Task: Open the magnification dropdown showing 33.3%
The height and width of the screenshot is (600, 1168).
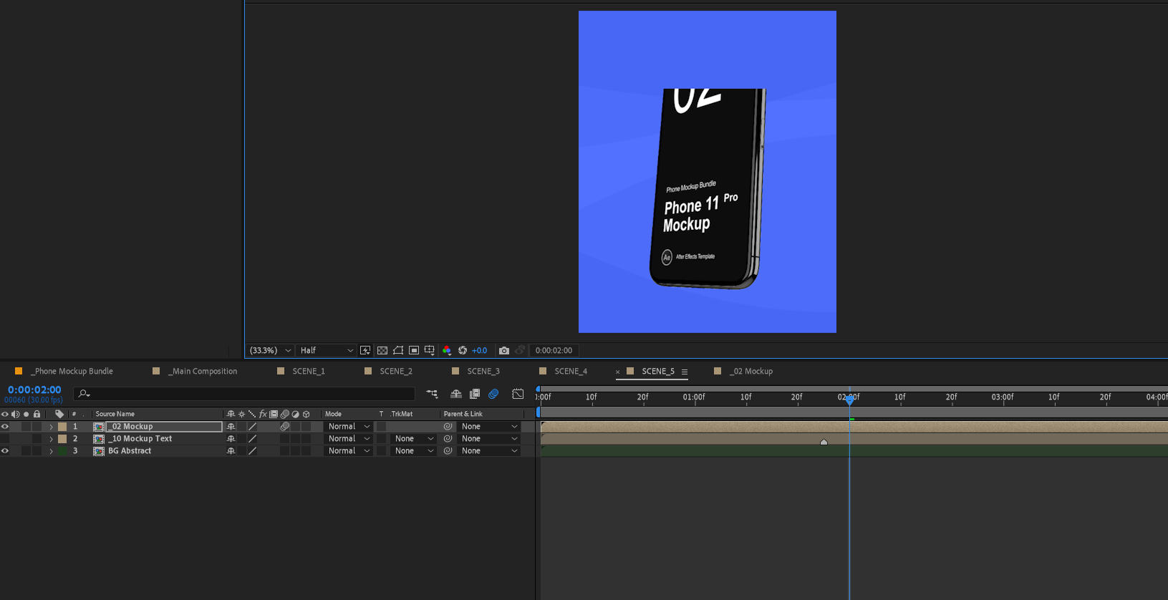Action: coord(270,350)
